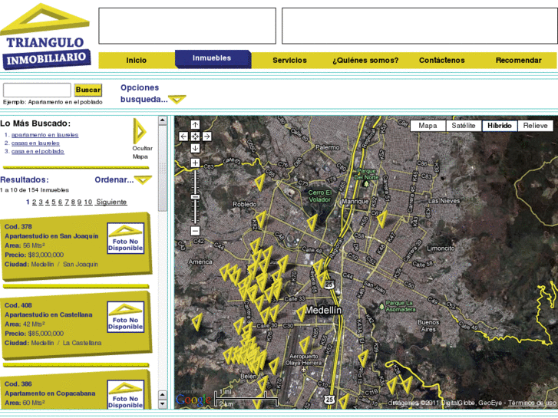The image size is (558, 418).
Task: Switch map to Satélite view
Action: click(464, 126)
